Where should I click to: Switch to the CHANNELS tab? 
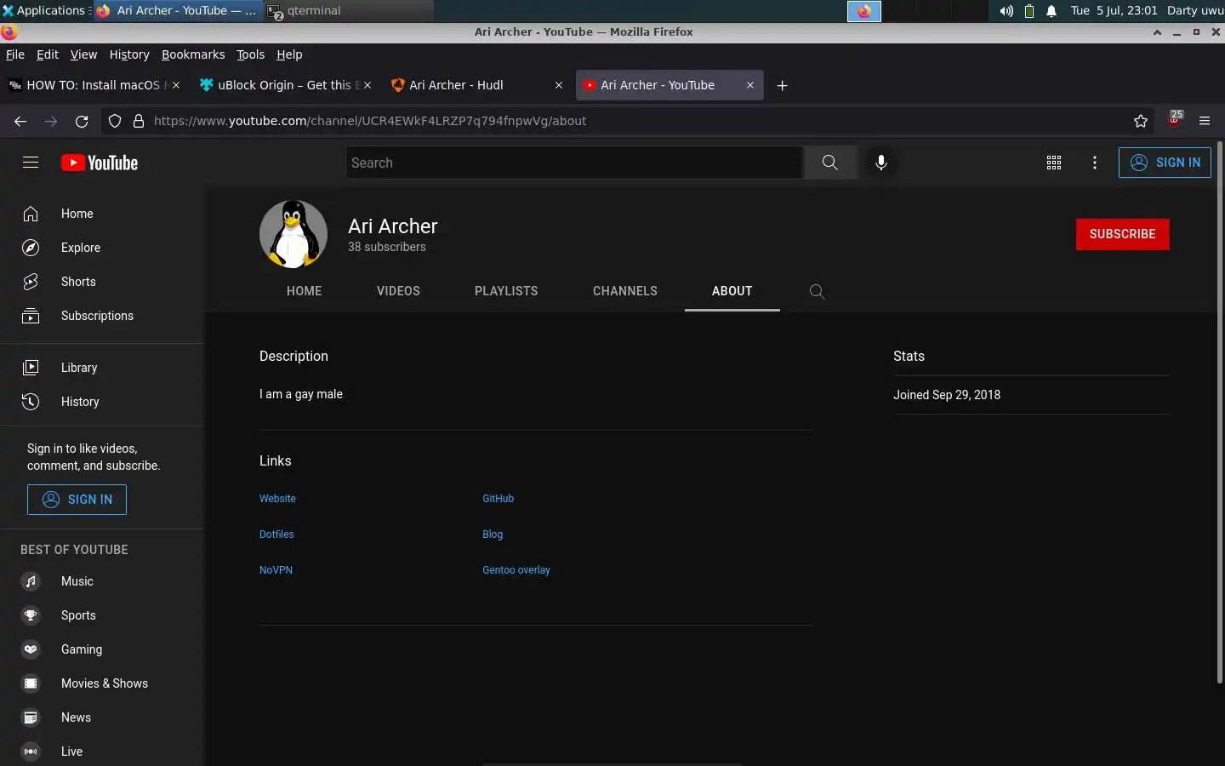[x=625, y=291]
